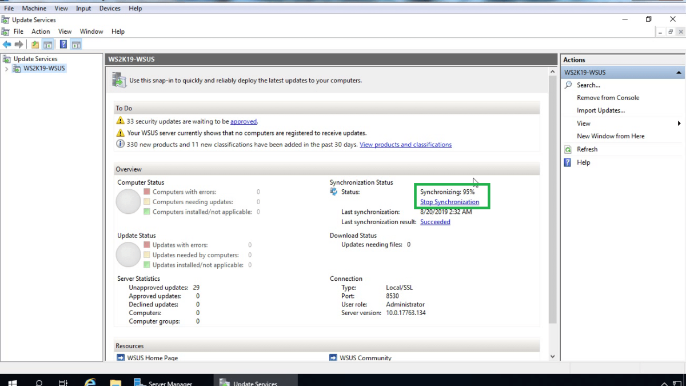Image resolution: width=686 pixels, height=386 pixels.
Task: Click the Search magnifier icon in Actions
Action: (568, 85)
